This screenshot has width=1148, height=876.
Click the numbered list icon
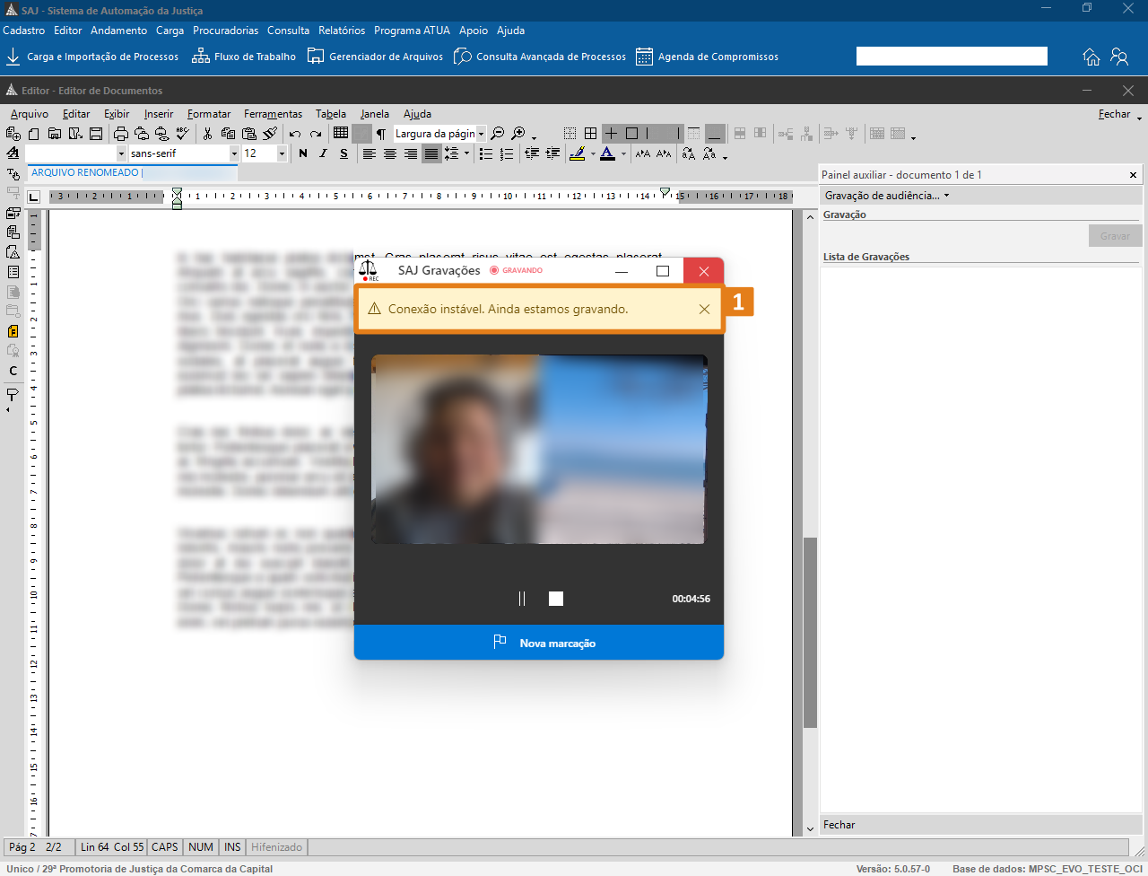tap(507, 153)
